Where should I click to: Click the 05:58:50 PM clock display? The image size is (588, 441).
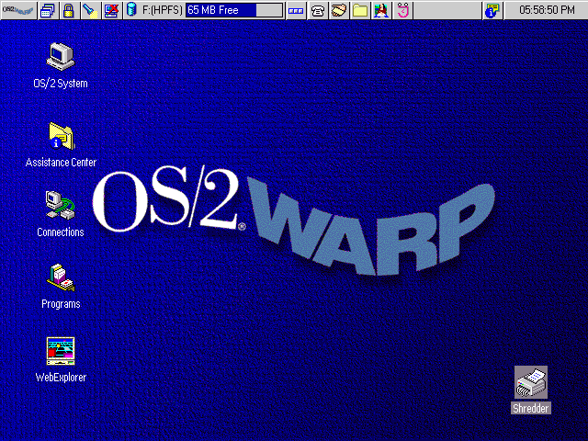coord(547,10)
